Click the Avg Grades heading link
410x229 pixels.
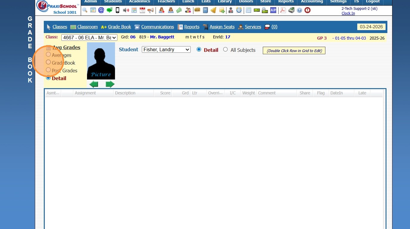[x=66, y=47]
